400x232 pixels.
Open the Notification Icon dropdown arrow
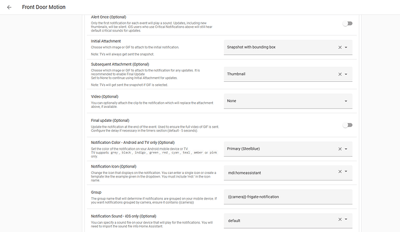click(346, 172)
